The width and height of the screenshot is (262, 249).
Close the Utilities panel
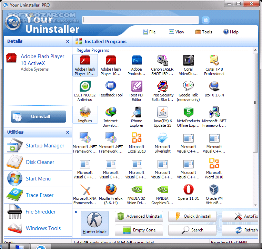point(68,132)
